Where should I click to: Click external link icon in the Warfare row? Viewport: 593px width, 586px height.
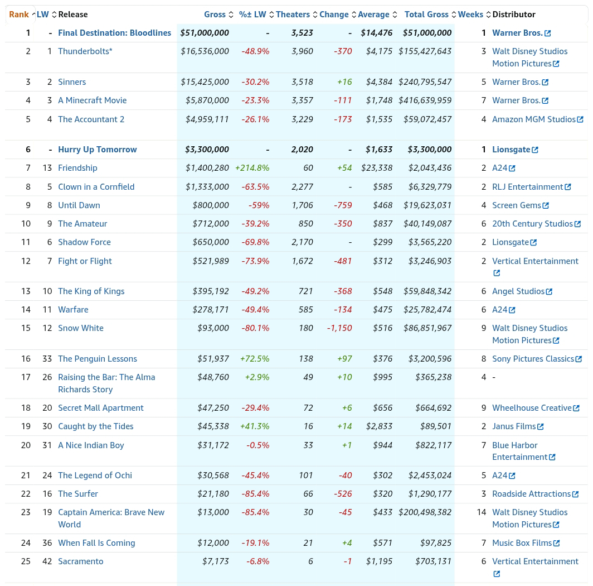[x=512, y=310]
